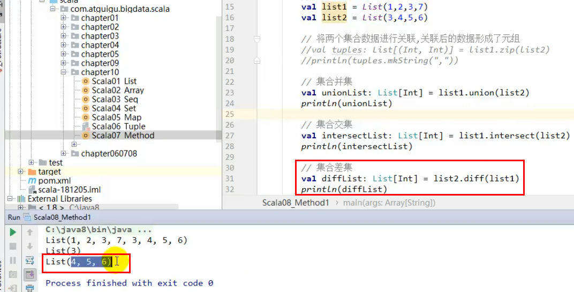Click 'println(unionList)' in the editor

coord(346,103)
